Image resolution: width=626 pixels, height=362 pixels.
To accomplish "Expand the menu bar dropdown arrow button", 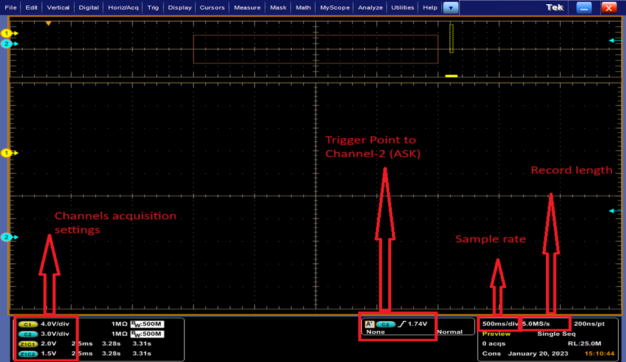I will [450, 8].
